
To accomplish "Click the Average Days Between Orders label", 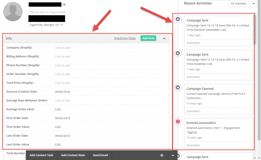I will (27, 101).
